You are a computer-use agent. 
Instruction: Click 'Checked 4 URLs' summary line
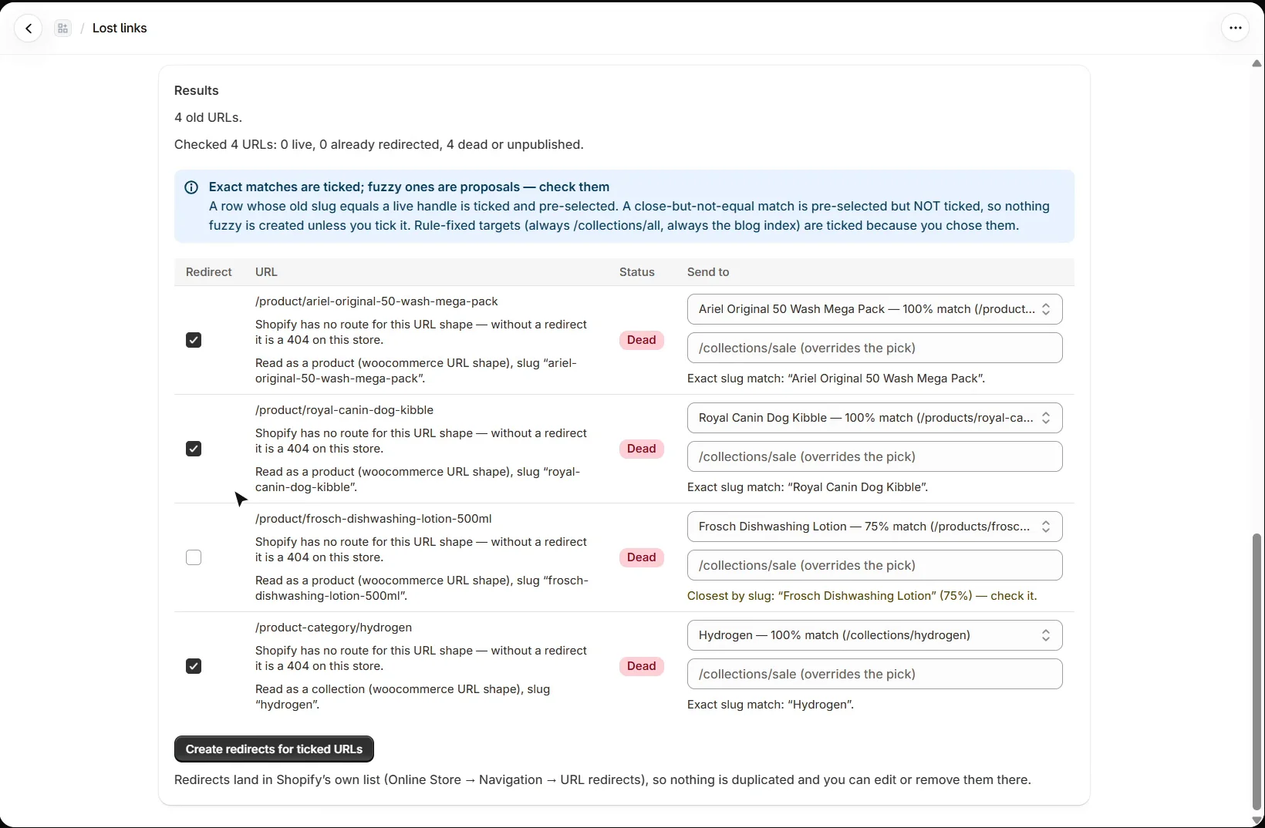[x=379, y=145]
